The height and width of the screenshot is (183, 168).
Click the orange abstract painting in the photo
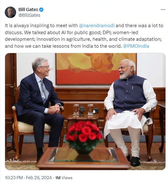click(x=96, y=69)
